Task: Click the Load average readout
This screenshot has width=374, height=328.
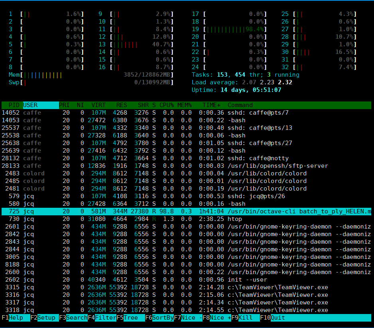Action: (x=242, y=82)
